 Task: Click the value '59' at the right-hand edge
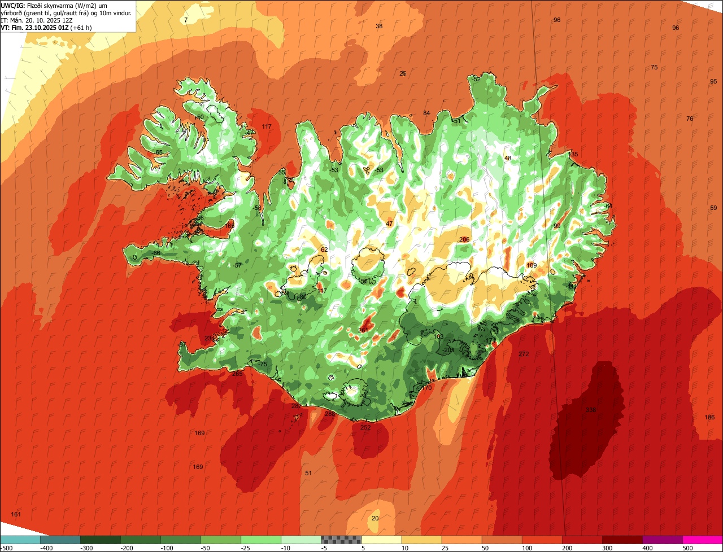coord(713,208)
